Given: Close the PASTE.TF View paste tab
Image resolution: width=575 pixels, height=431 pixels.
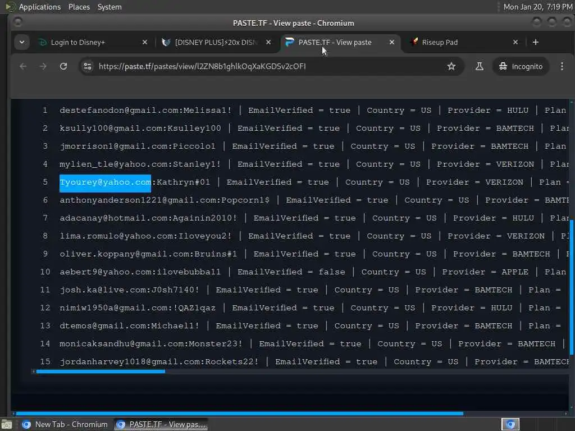Looking at the screenshot, I should [392, 42].
